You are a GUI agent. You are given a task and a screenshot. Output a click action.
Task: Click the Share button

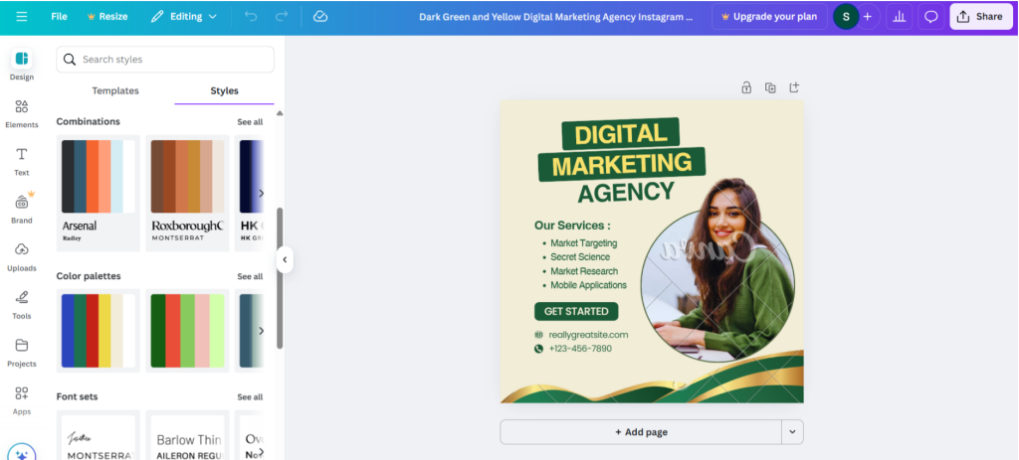[980, 17]
